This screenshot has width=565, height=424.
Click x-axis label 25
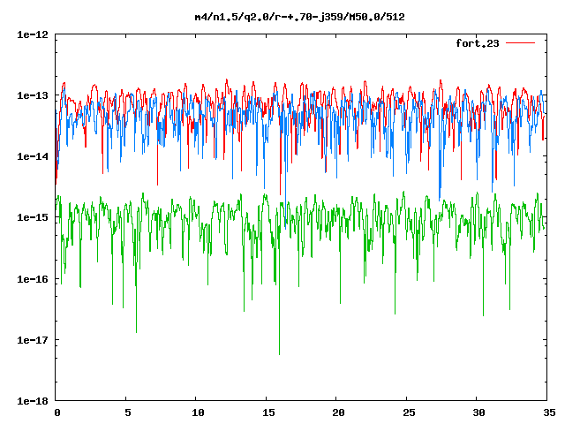pyautogui.click(x=408, y=413)
